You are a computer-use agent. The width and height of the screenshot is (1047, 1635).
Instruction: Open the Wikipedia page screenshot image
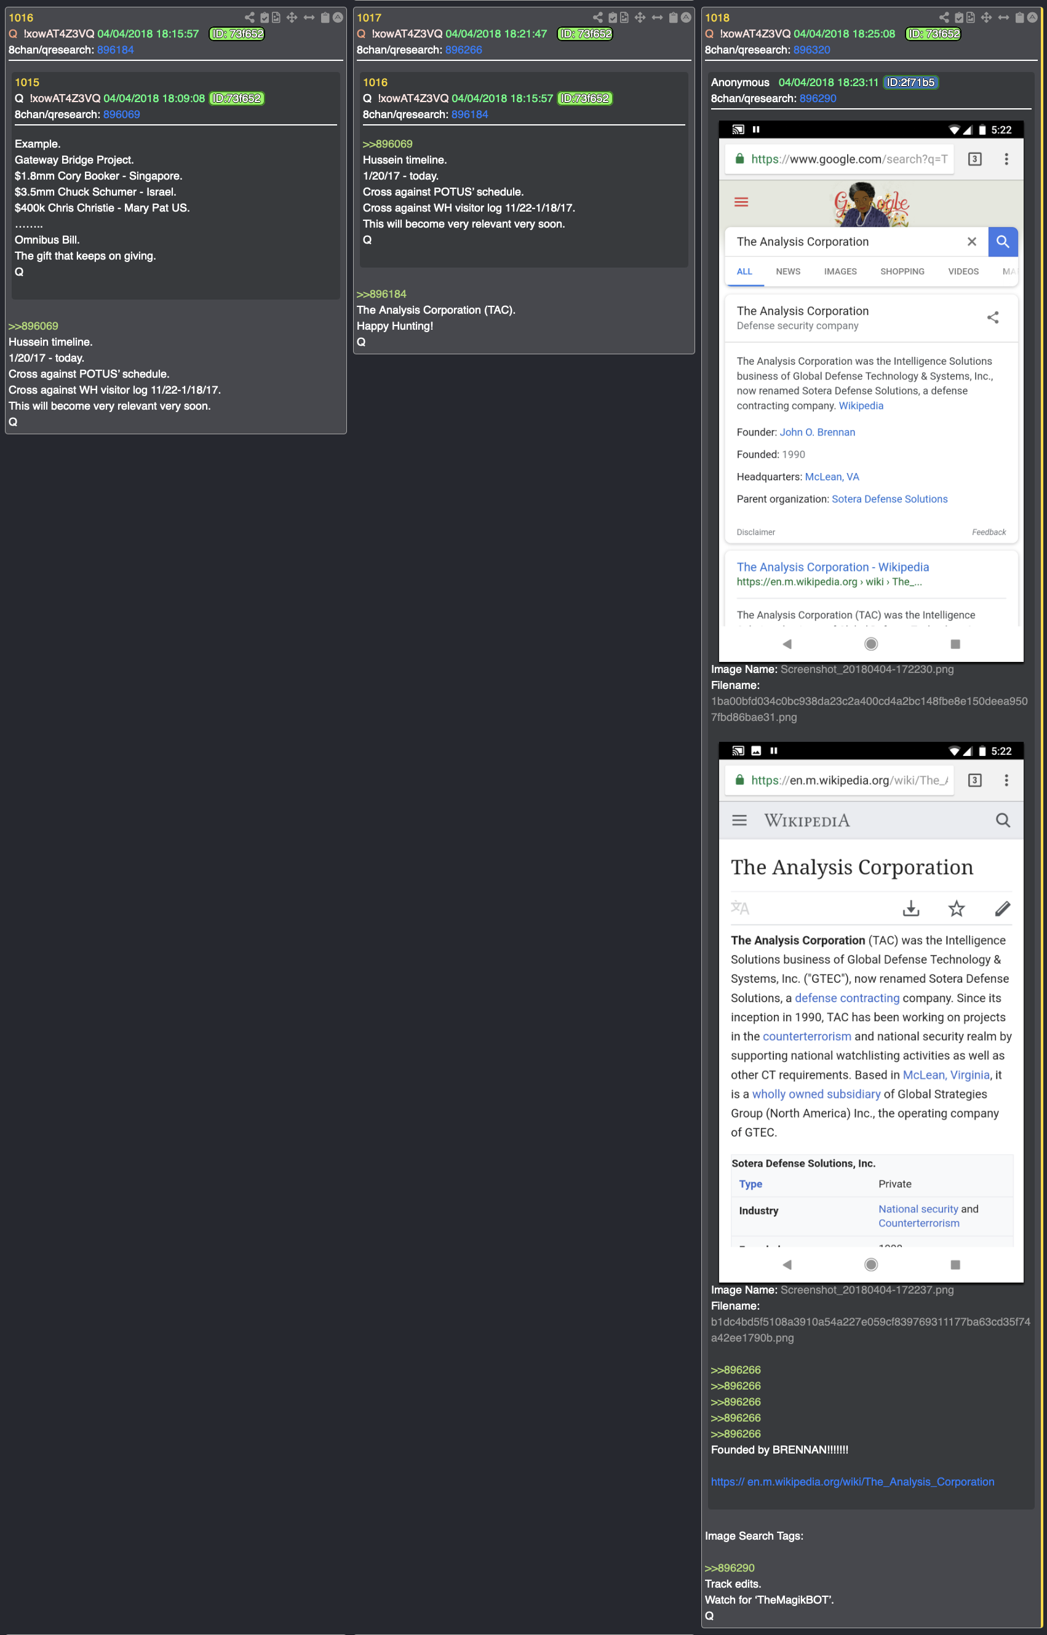[x=870, y=1012]
